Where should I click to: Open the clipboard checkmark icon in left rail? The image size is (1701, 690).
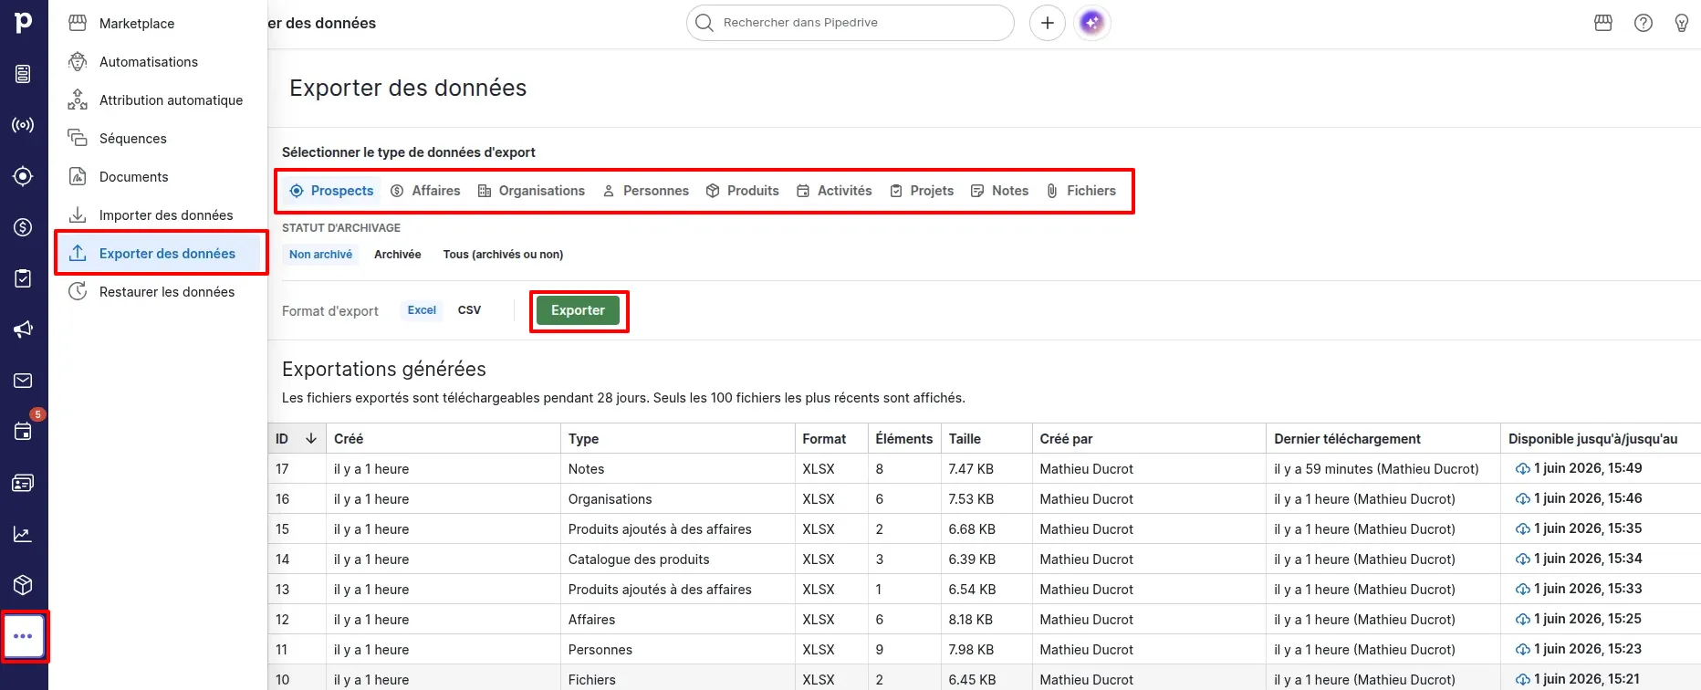pos(24,278)
